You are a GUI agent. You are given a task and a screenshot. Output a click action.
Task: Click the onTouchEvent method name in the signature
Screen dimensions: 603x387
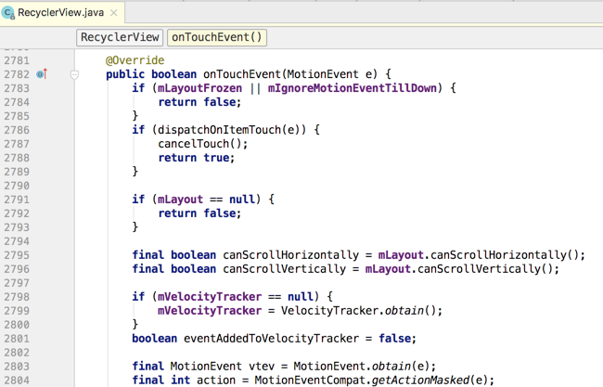tap(242, 74)
